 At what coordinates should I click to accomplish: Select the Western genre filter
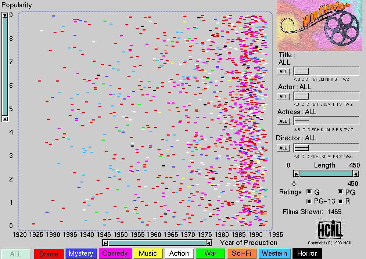274,253
